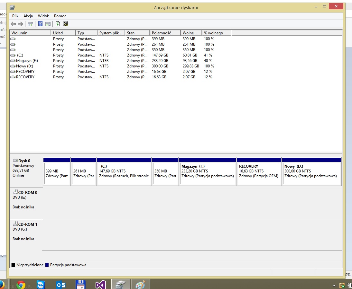The height and width of the screenshot is (289, 352).
Task: Click the Refresh toolbar icon
Action: (x=58, y=24)
